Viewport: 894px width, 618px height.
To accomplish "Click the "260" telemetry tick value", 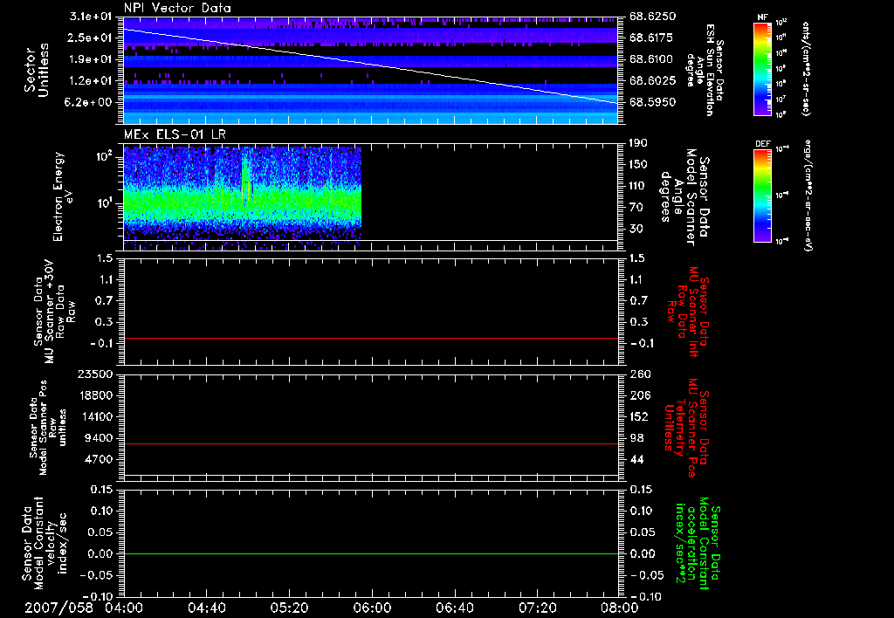I will pos(640,374).
